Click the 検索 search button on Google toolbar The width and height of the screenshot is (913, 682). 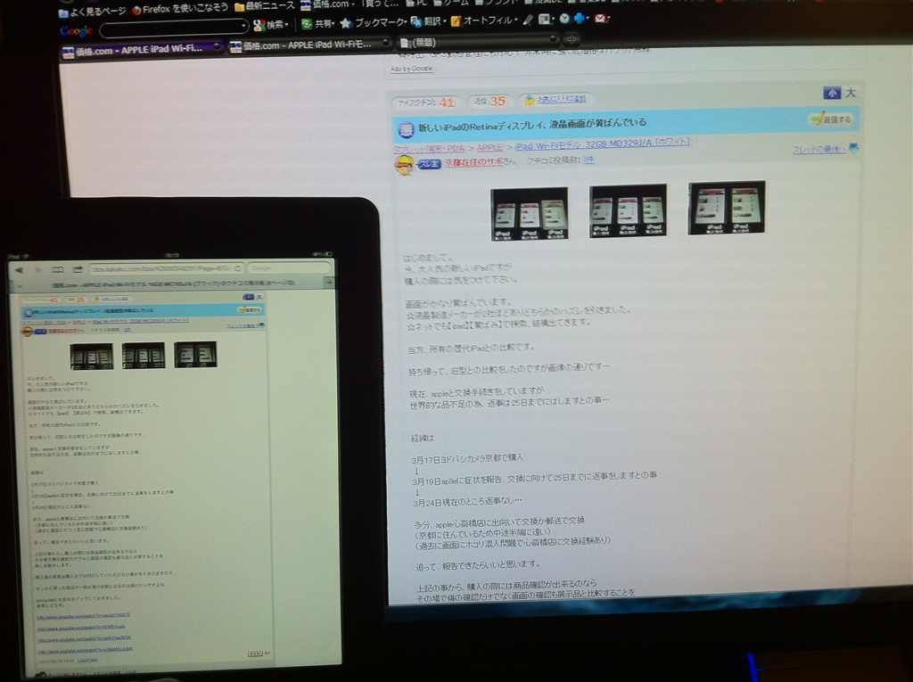(x=267, y=24)
